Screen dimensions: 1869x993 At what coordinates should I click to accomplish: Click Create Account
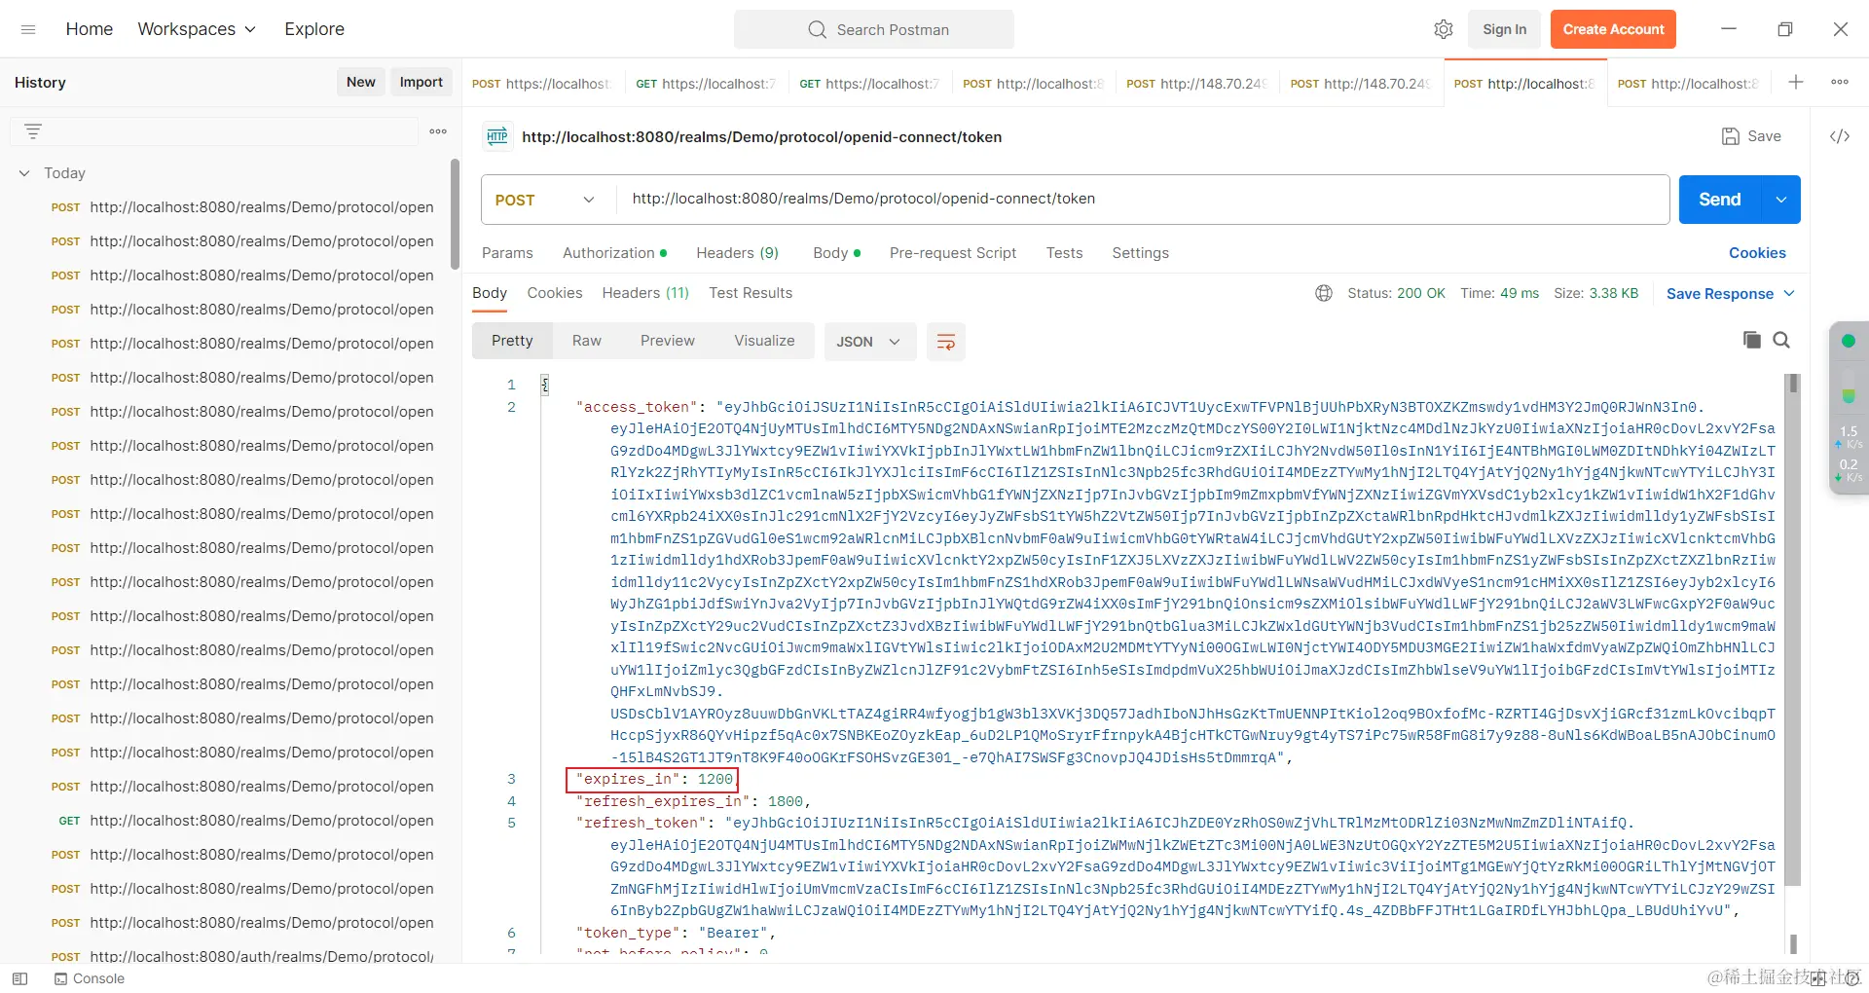[x=1613, y=29]
